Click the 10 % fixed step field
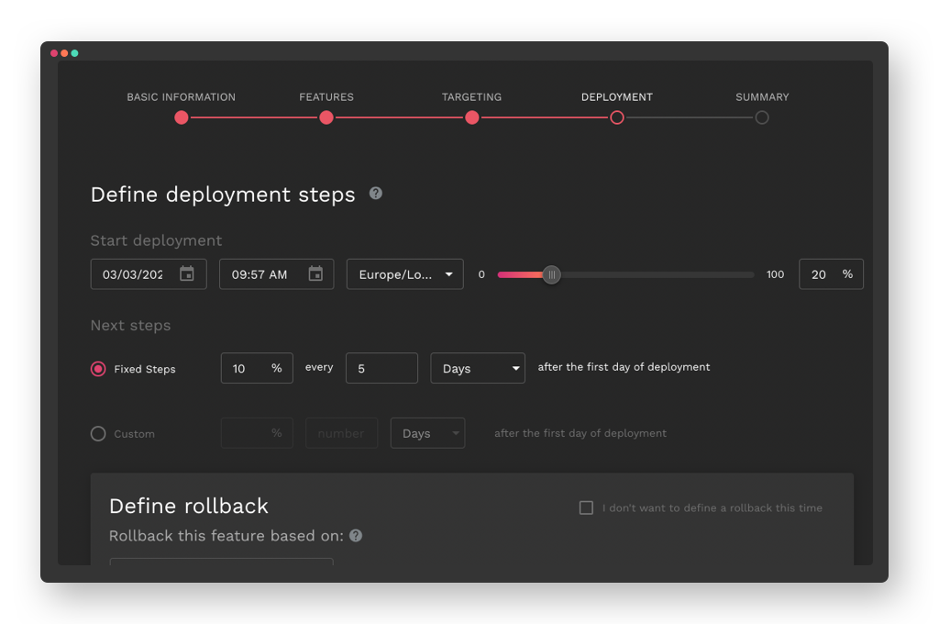The height and width of the screenshot is (624, 939). (x=257, y=368)
